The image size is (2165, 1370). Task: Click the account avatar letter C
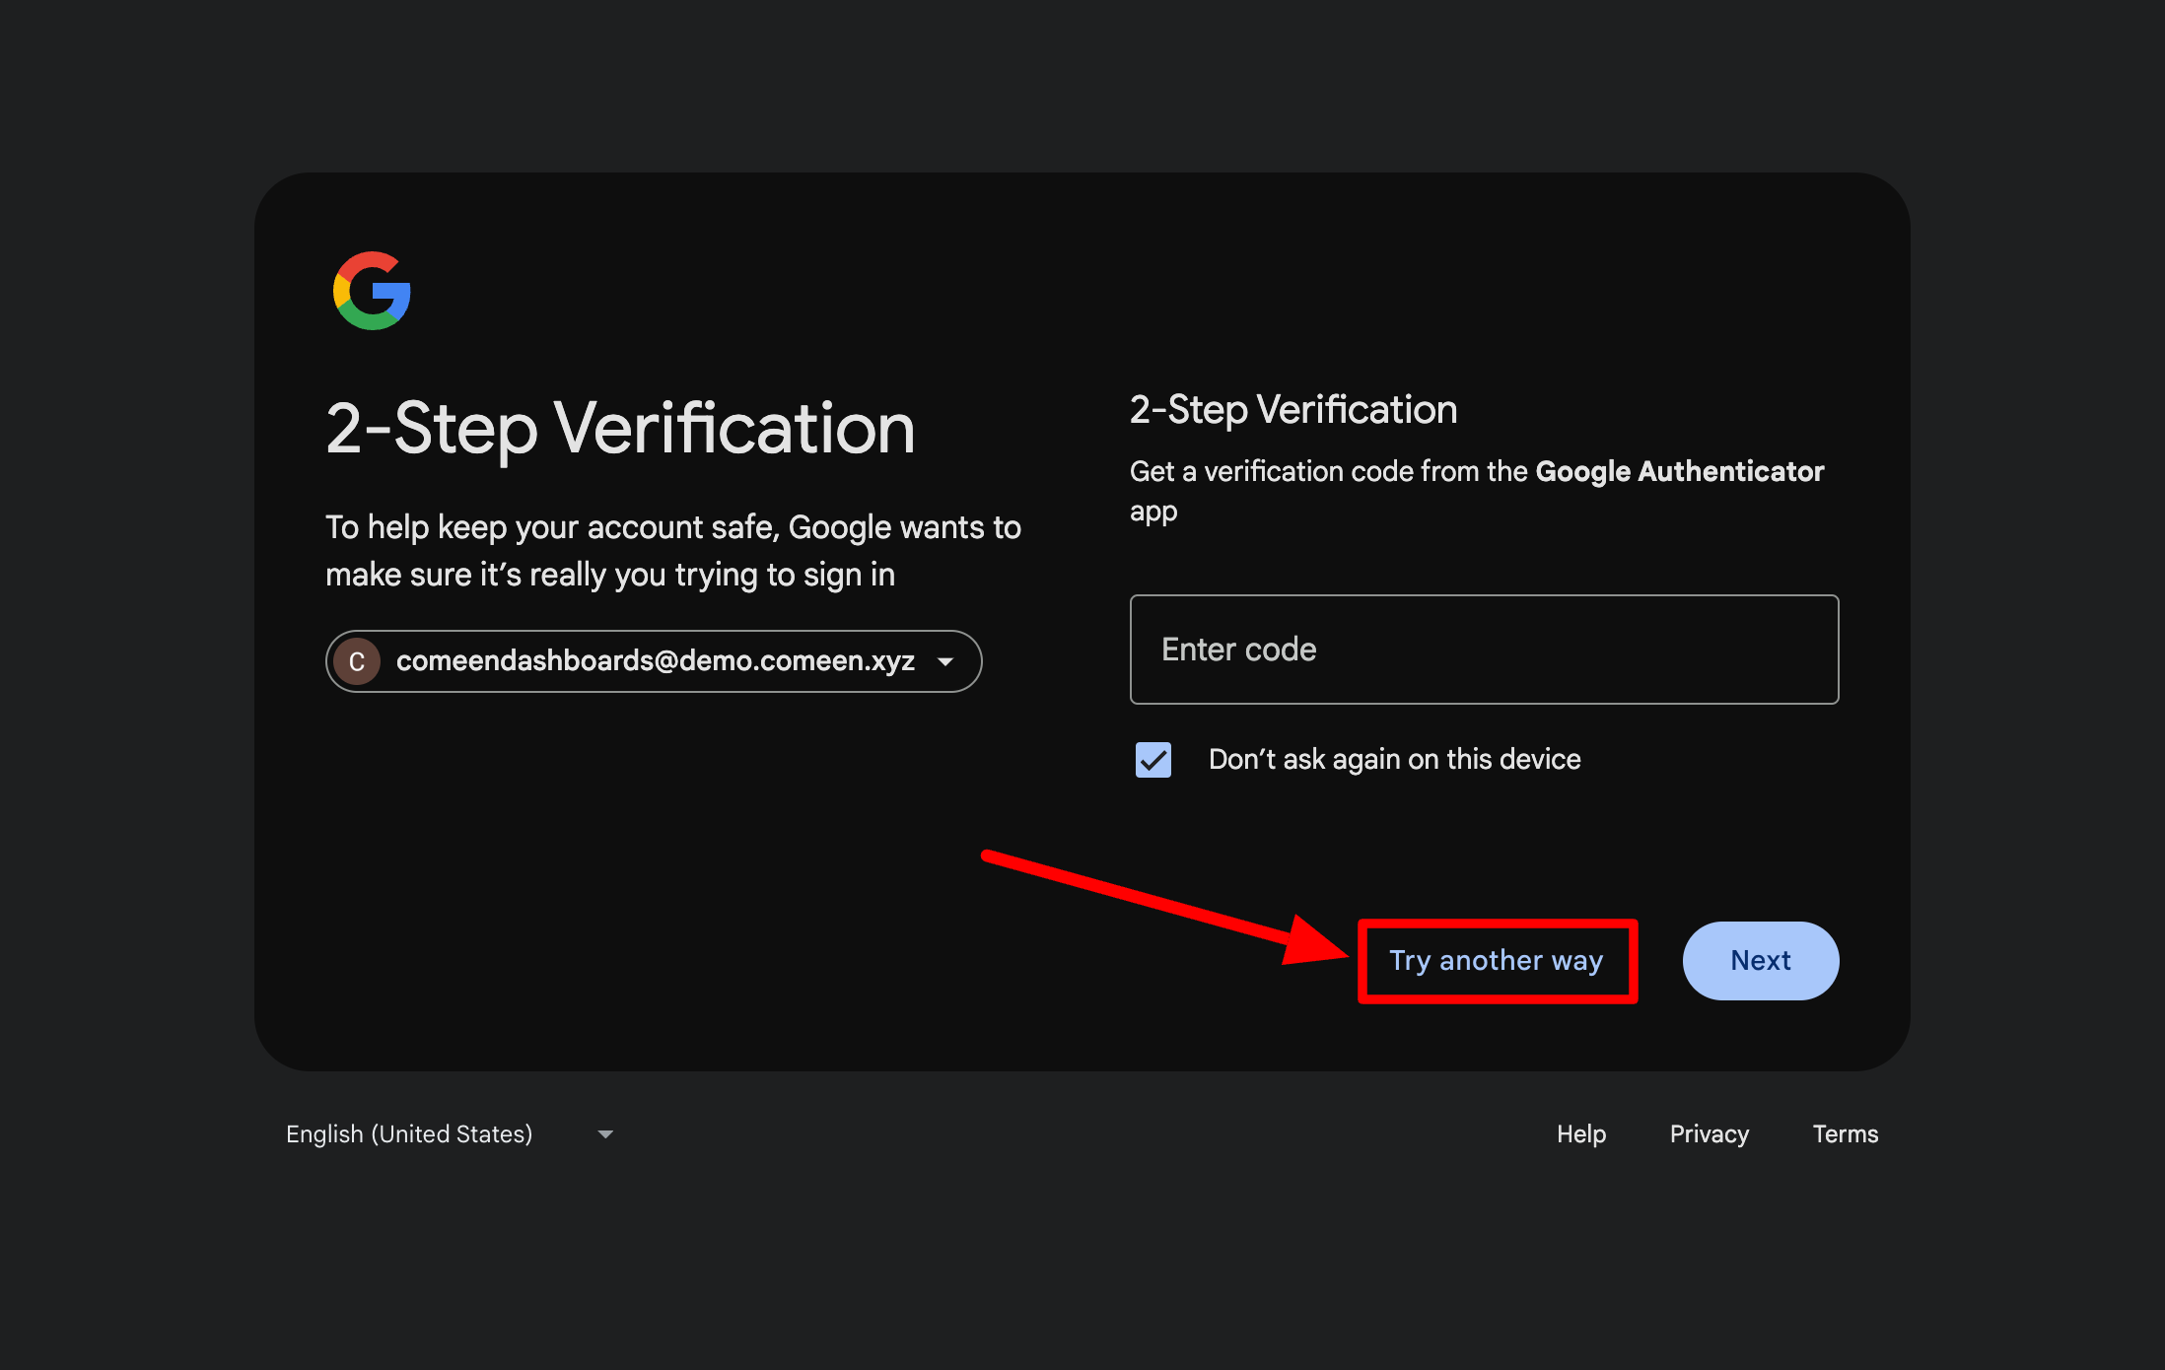click(x=357, y=661)
